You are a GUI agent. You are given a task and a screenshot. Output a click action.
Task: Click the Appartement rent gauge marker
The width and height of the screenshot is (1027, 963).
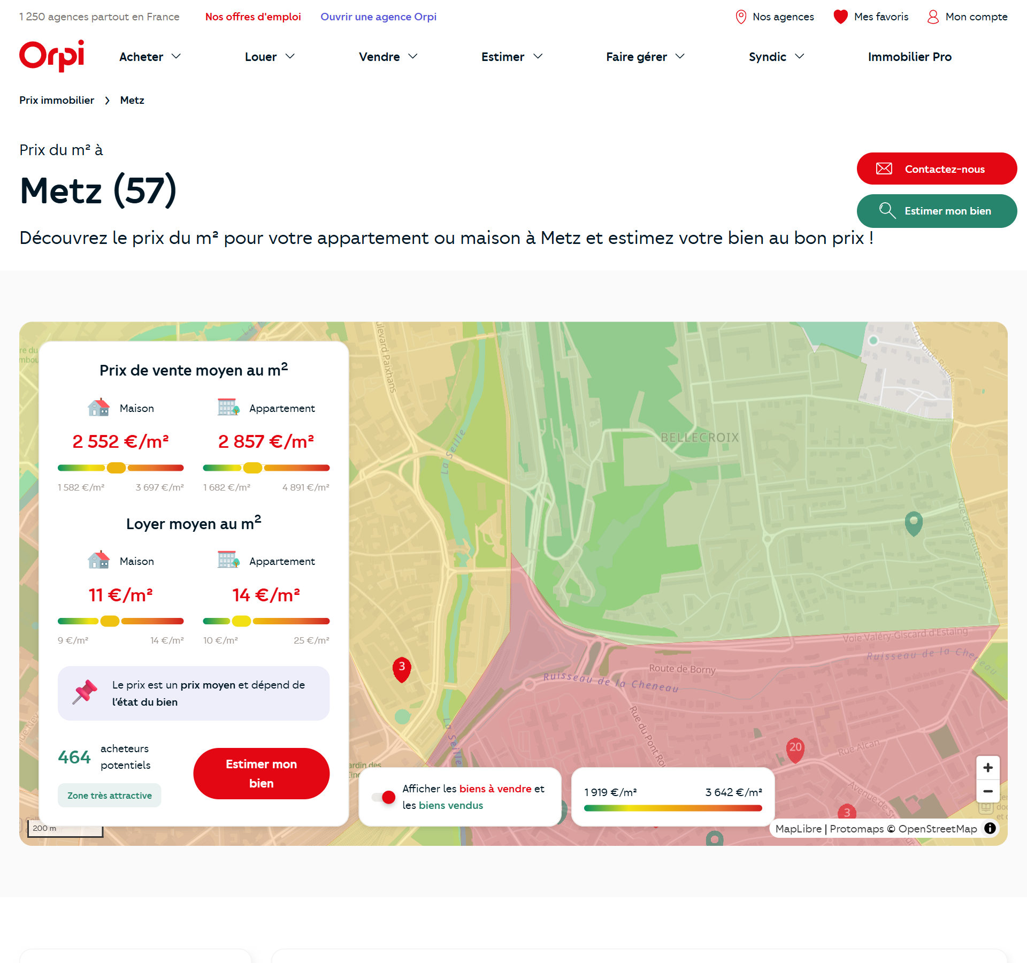point(241,621)
